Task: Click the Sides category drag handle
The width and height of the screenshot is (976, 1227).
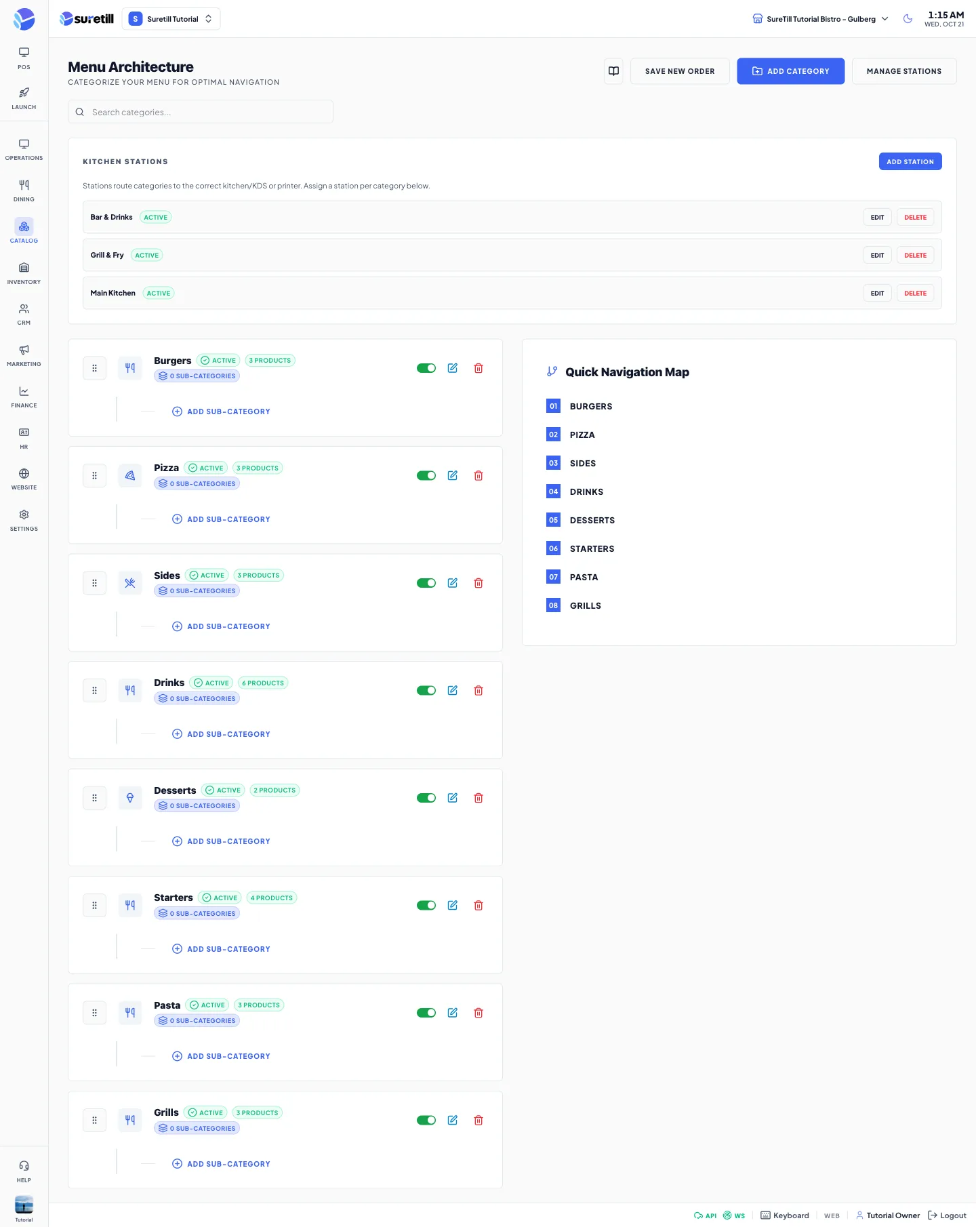Action: [x=94, y=583]
